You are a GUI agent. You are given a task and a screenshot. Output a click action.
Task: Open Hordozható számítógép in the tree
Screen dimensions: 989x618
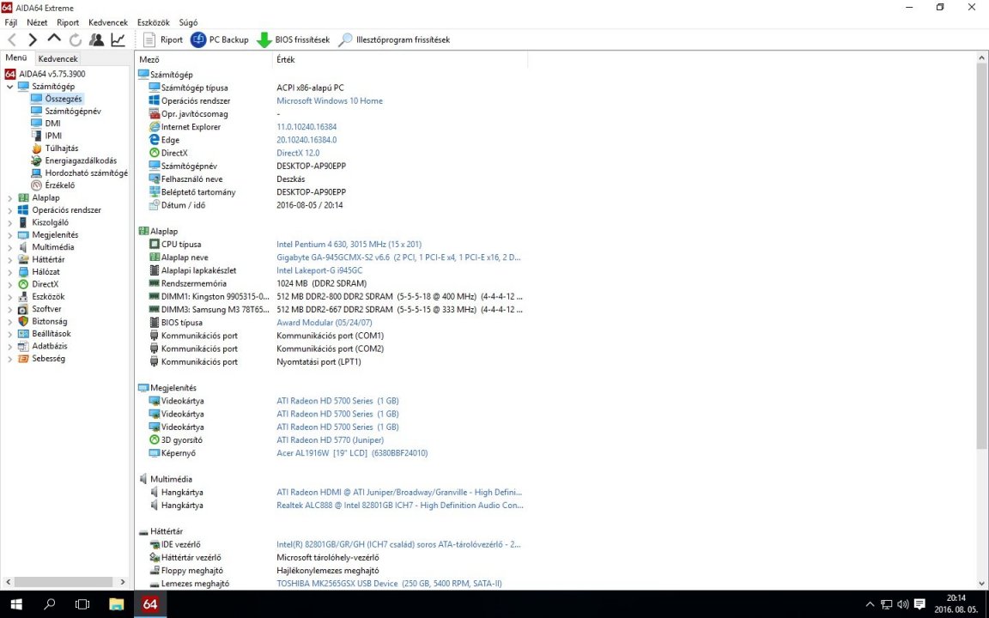pyautogui.click(x=87, y=173)
